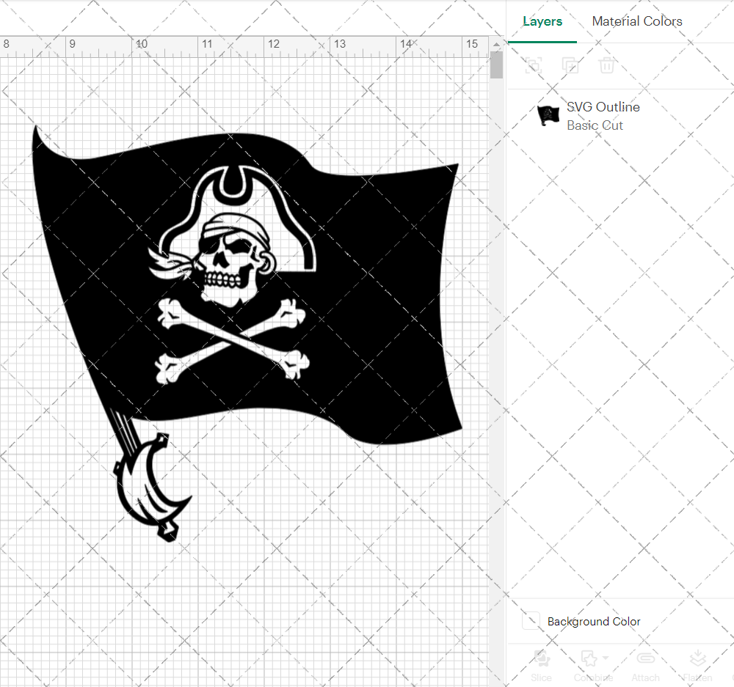Click the vertical canvas scrollbar thumb

[x=496, y=65]
